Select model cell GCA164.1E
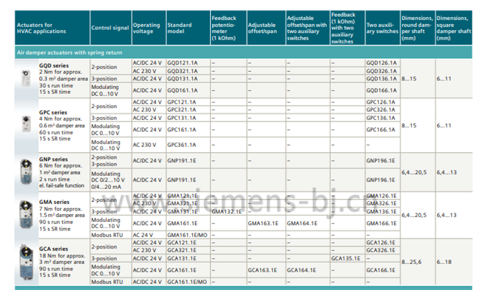The width and height of the screenshot is (485, 290). [x=301, y=270]
